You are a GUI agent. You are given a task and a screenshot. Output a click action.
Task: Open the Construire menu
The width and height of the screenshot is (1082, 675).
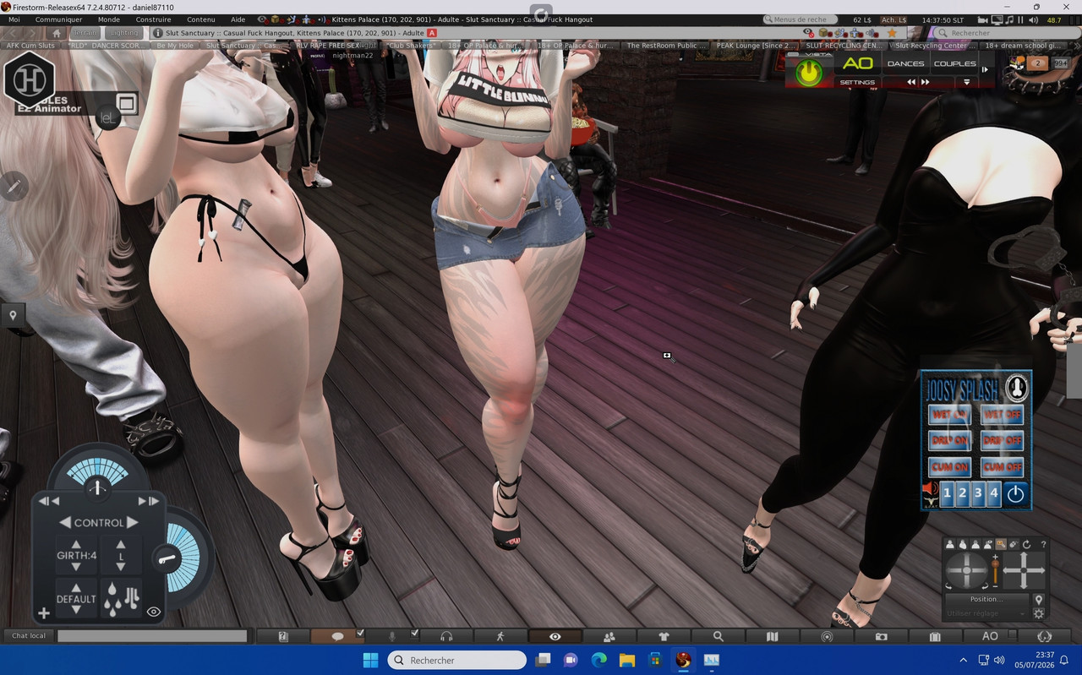pos(153,19)
